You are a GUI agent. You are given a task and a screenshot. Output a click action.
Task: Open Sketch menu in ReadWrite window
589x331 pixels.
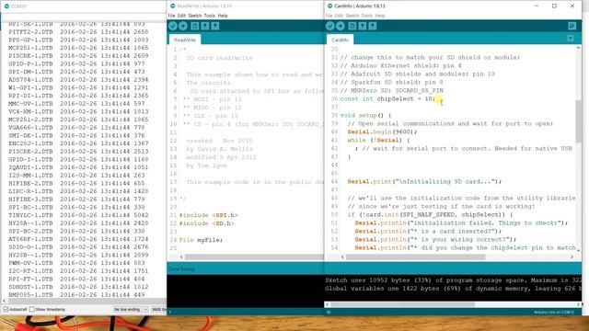(194, 16)
